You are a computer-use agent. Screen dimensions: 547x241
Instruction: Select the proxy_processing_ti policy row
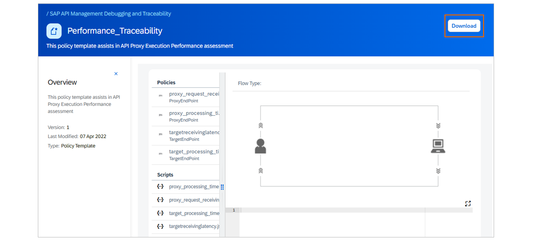click(x=186, y=116)
